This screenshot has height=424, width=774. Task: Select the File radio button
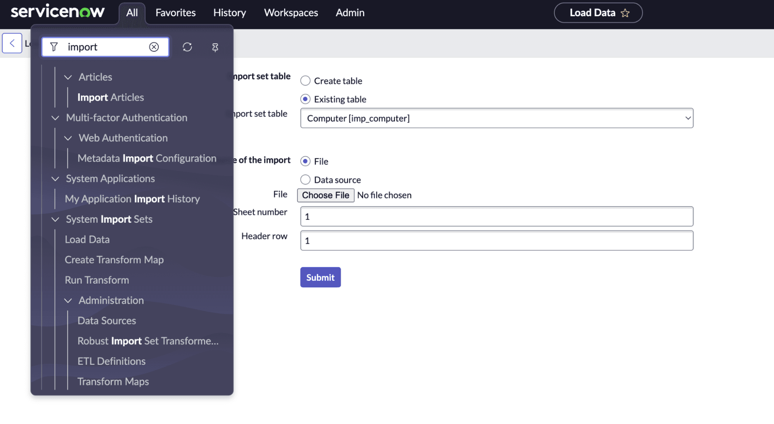[305, 161]
